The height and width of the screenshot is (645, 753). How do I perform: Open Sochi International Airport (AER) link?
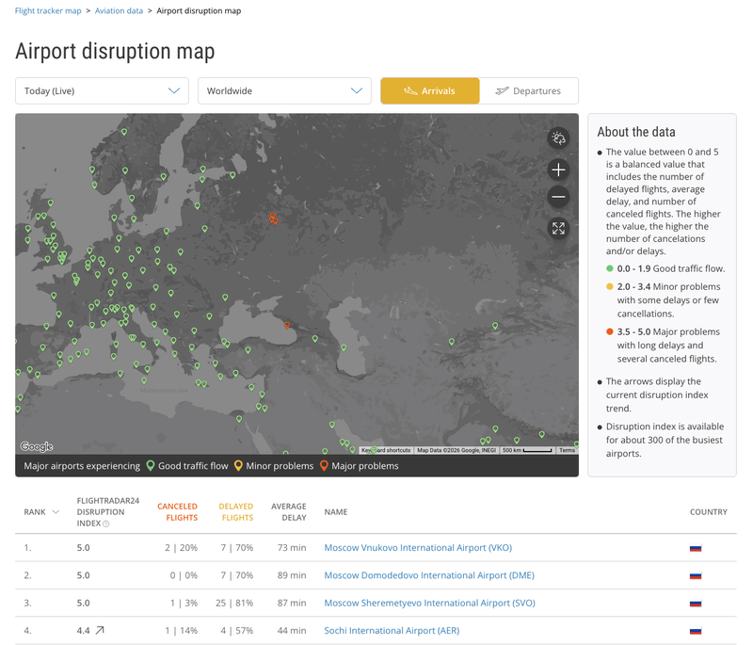[x=392, y=631]
